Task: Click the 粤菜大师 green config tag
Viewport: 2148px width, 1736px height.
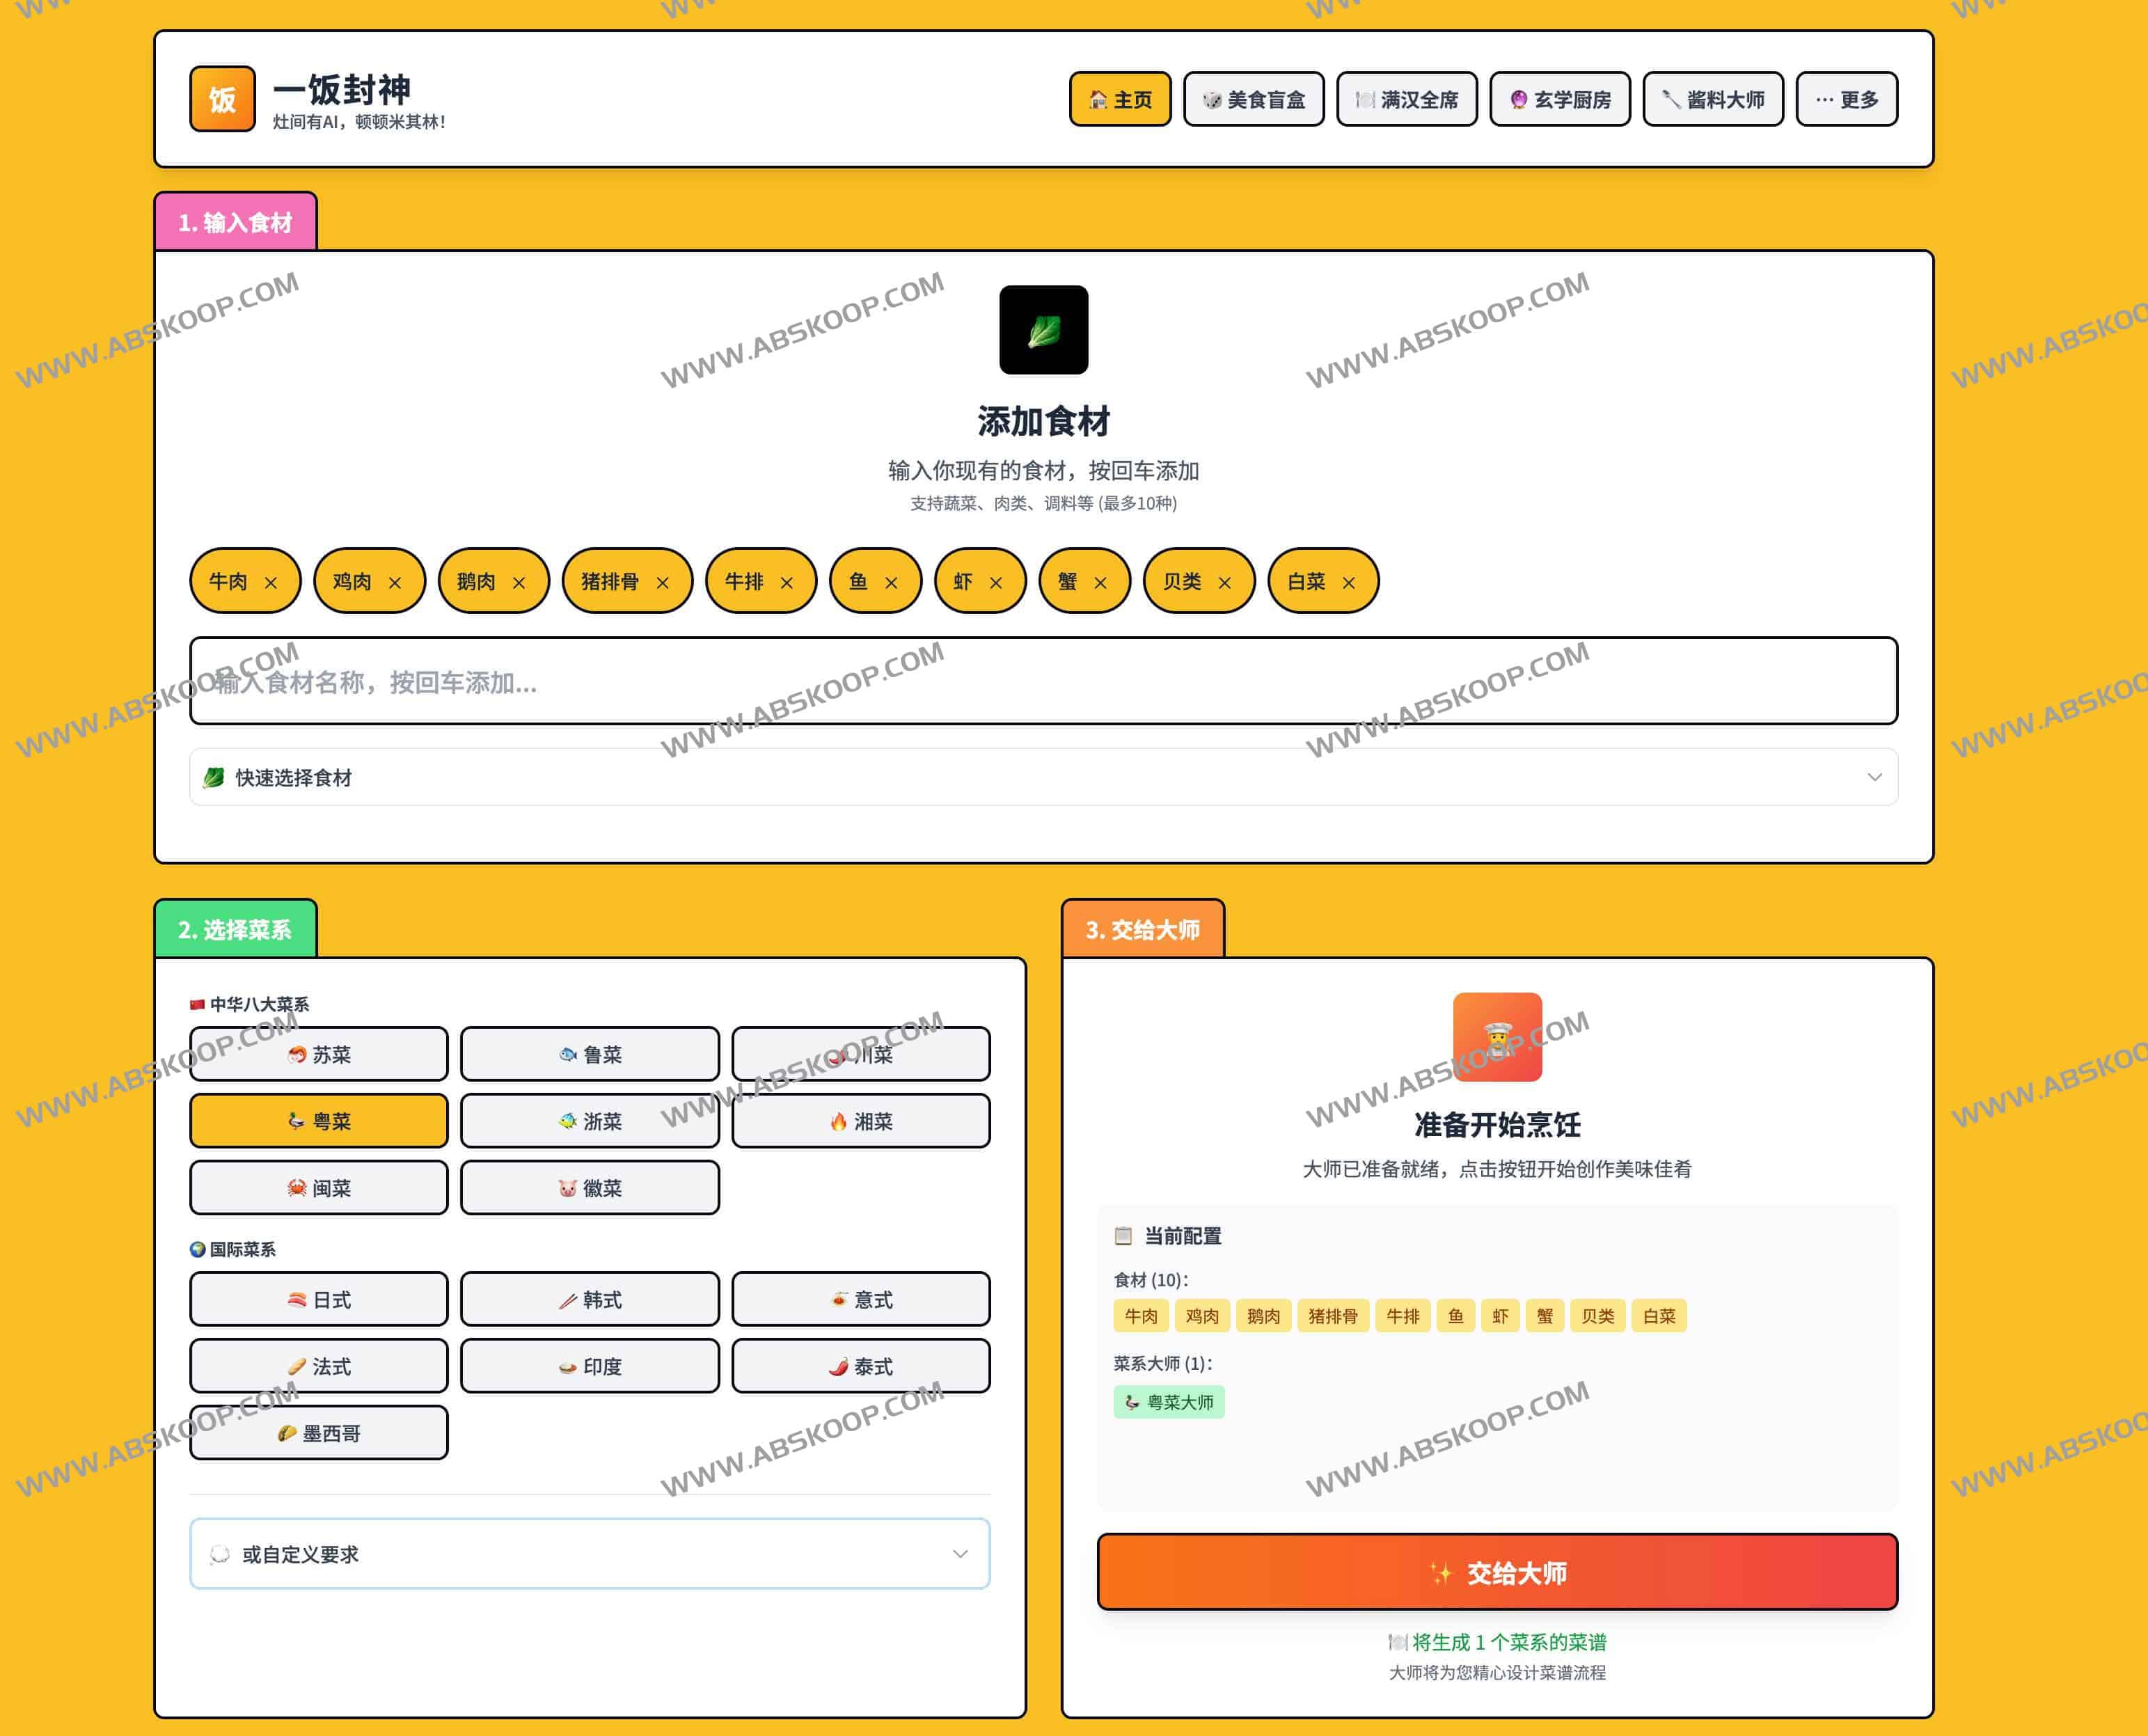Action: tap(1168, 1402)
